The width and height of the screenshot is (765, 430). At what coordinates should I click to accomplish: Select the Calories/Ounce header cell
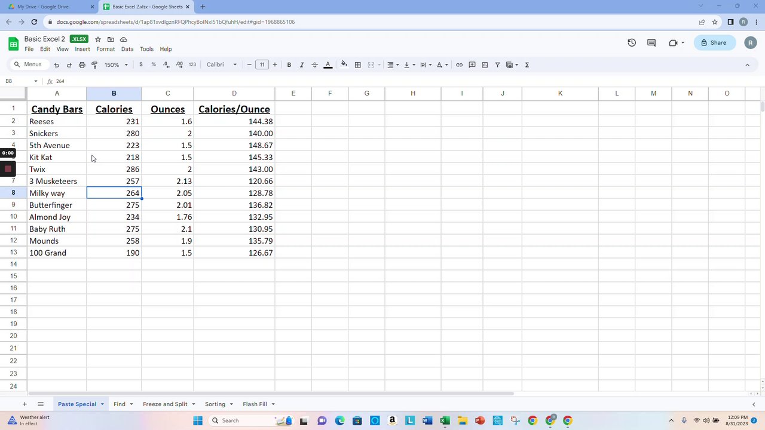click(234, 109)
